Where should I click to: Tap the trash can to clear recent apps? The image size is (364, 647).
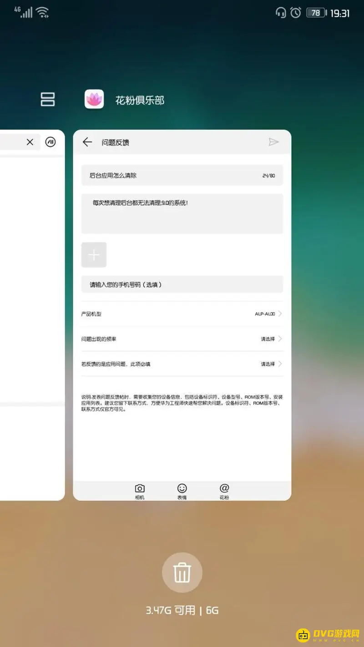point(182,572)
